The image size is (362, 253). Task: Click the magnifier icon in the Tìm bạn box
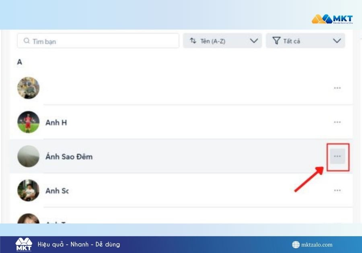(27, 41)
